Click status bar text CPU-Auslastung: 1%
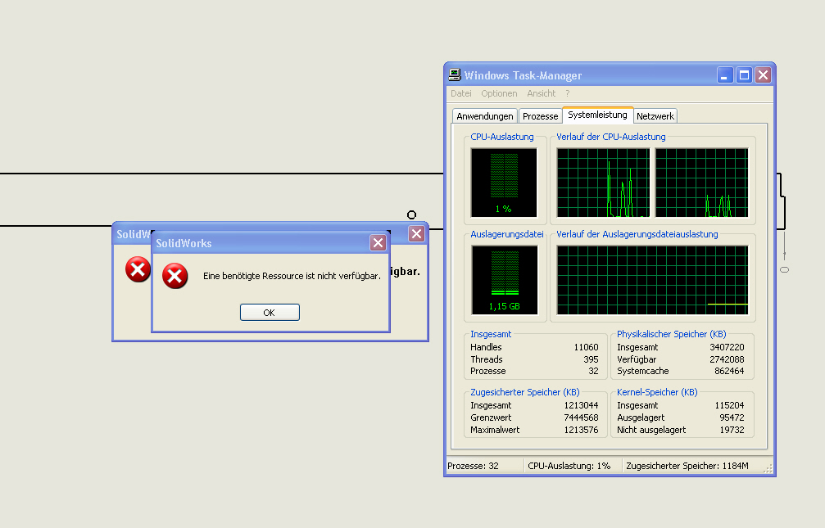 click(569, 466)
